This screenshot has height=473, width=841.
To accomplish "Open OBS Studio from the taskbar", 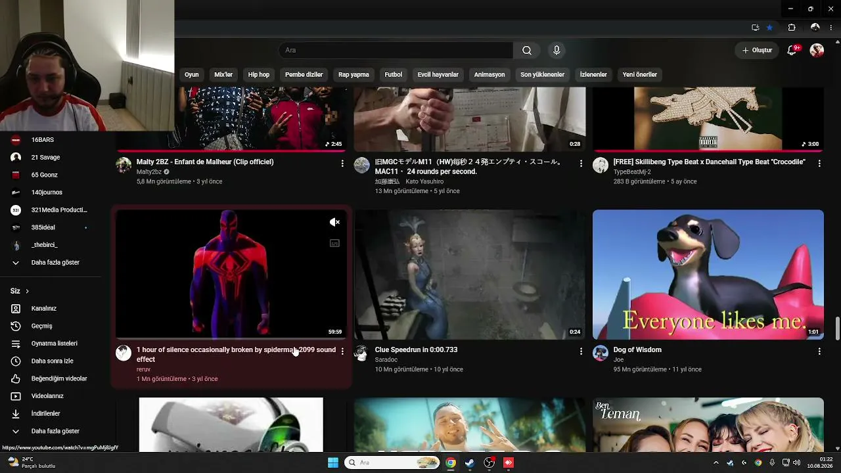I will tap(489, 462).
